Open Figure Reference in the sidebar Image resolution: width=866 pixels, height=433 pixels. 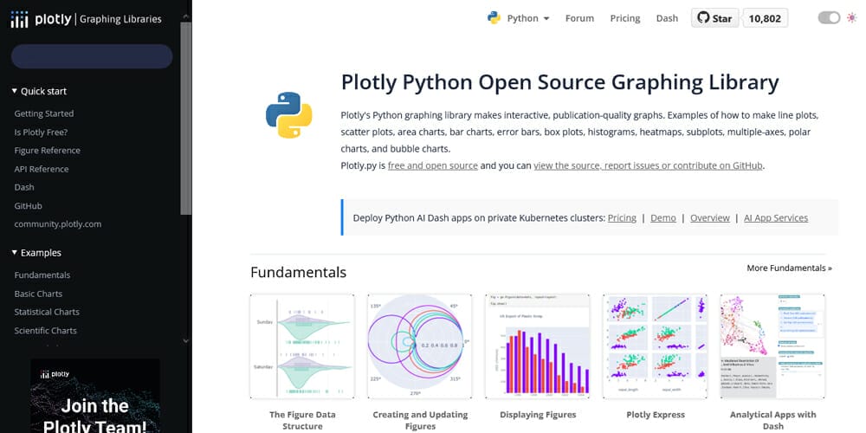tap(47, 150)
